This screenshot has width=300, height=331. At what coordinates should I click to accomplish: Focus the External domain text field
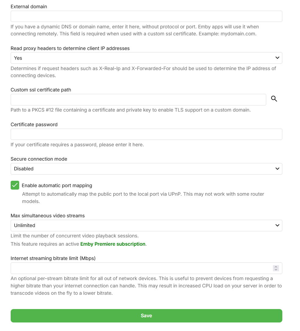(146, 16)
